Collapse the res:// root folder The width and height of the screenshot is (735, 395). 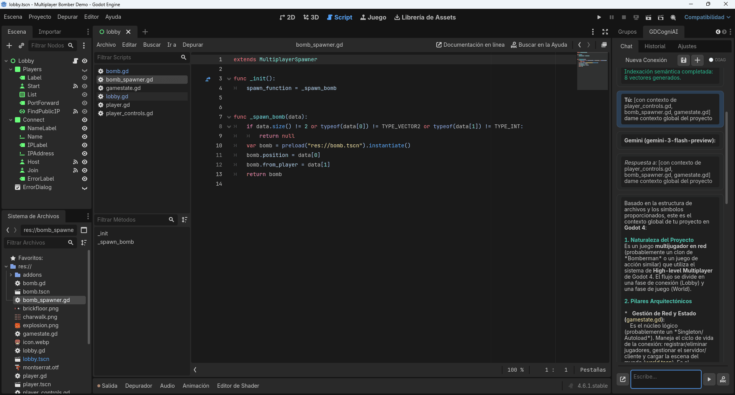point(6,266)
